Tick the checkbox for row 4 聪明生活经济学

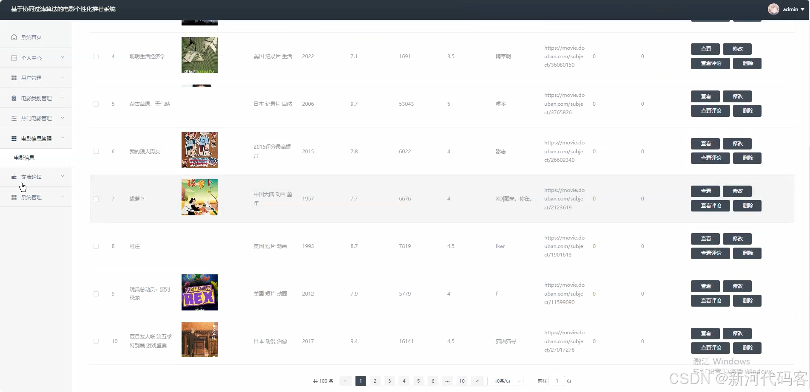96,56
